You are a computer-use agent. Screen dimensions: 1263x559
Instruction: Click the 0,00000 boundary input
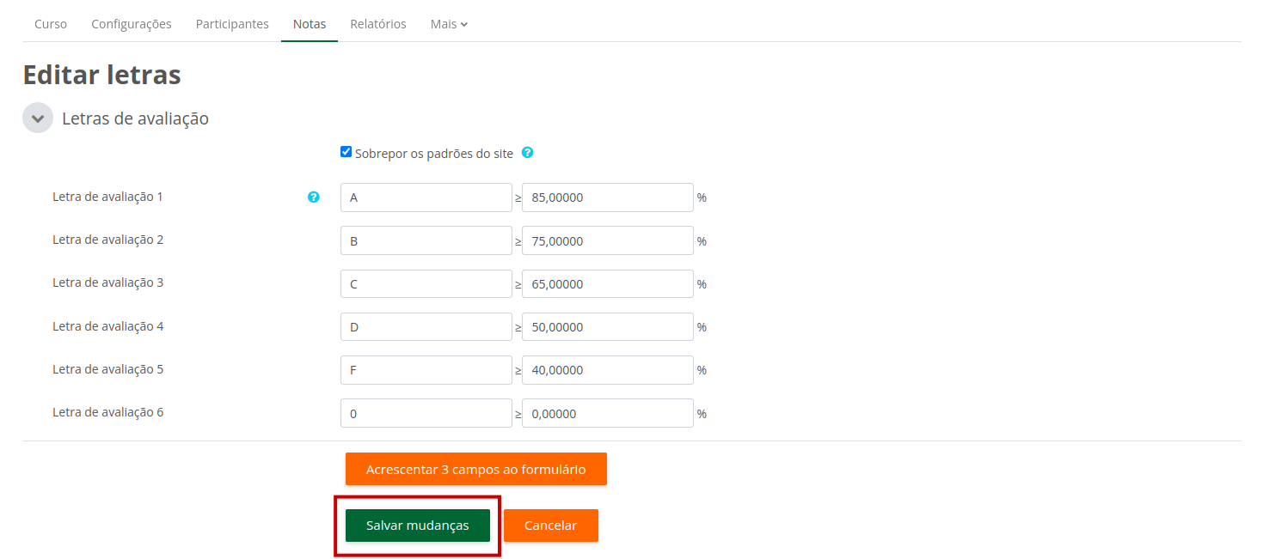pyautogui.click(x=607, y=413)
